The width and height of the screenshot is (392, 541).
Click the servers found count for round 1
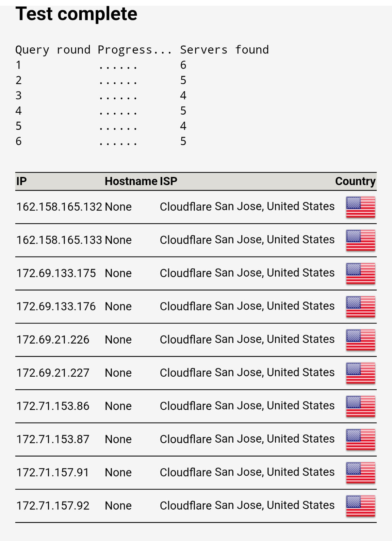point(183,65)
